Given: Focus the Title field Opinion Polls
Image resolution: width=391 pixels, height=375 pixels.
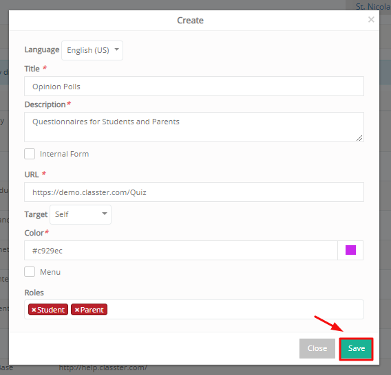Looking at the screenshot, I should pos(194,87).
